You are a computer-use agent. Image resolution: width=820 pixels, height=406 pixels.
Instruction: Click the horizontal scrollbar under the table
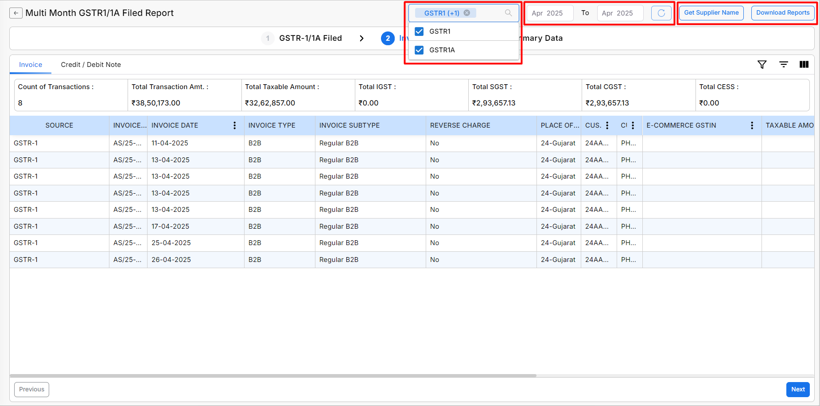273,375
